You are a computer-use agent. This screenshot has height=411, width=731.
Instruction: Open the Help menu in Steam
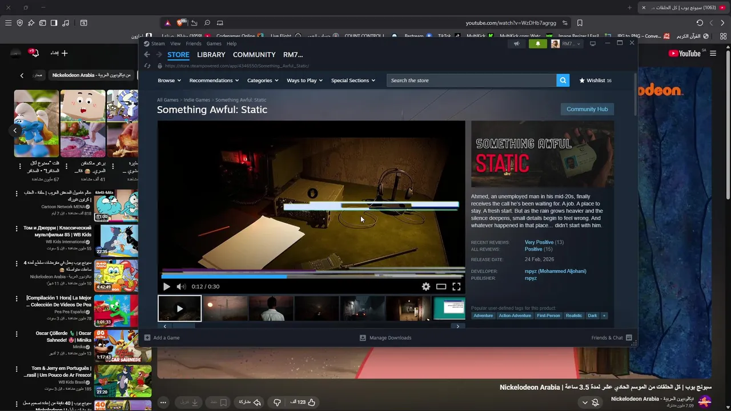pos(231,43)
